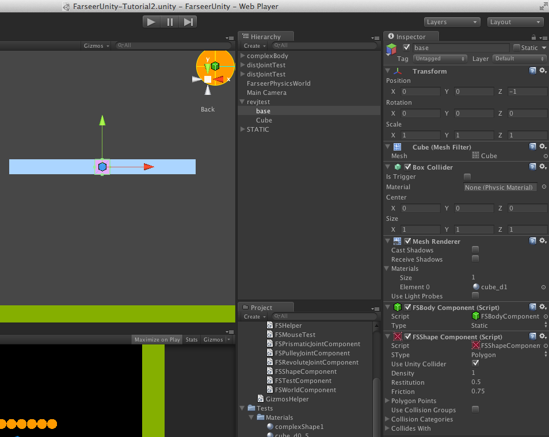The image size is (549, 437).
Task: Open the Hierarchy panel options menu icon
Action: (375, 38)
